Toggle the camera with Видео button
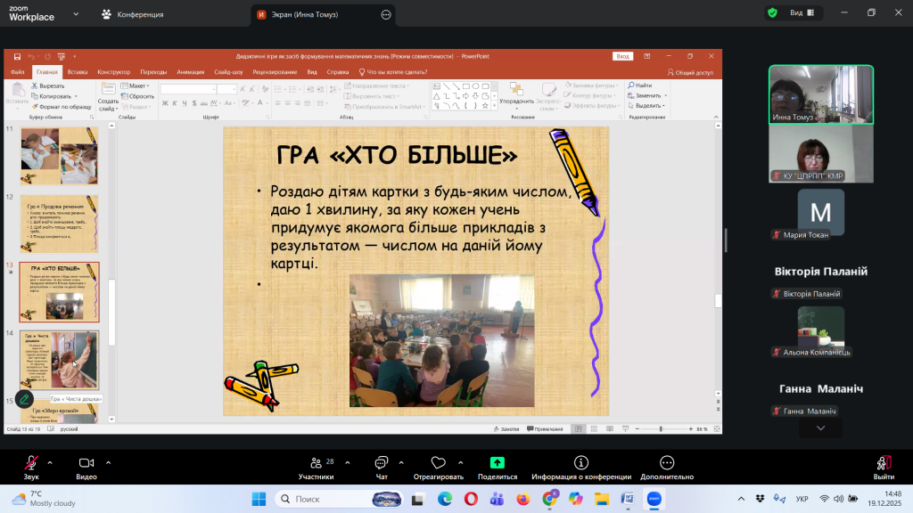The image size is (913, 513). pyautogui.click(x=86, y=463)
